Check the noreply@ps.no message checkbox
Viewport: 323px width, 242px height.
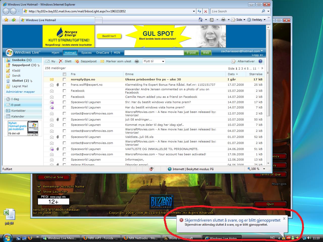pos(64,79)
